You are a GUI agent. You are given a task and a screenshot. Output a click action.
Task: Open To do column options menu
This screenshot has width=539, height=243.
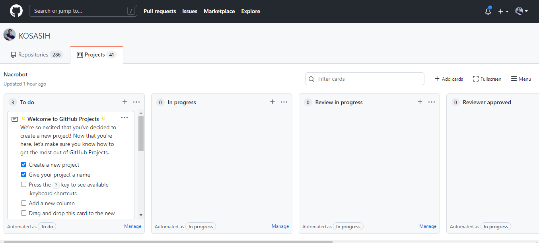136,102
